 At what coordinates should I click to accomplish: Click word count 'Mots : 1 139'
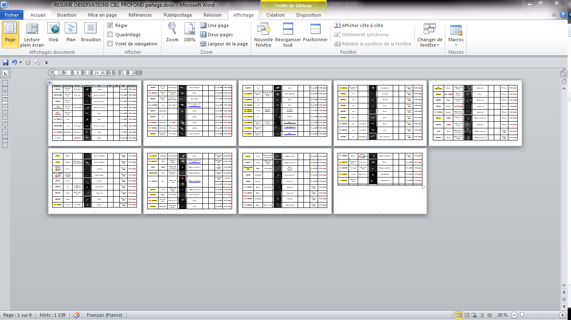click(53, 315)
